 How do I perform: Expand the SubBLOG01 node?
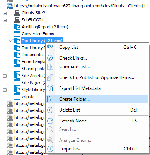5,20
